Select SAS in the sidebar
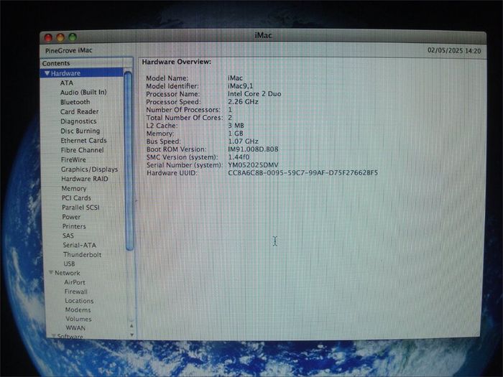Screen dimensions: 503x377 point(68,236)
